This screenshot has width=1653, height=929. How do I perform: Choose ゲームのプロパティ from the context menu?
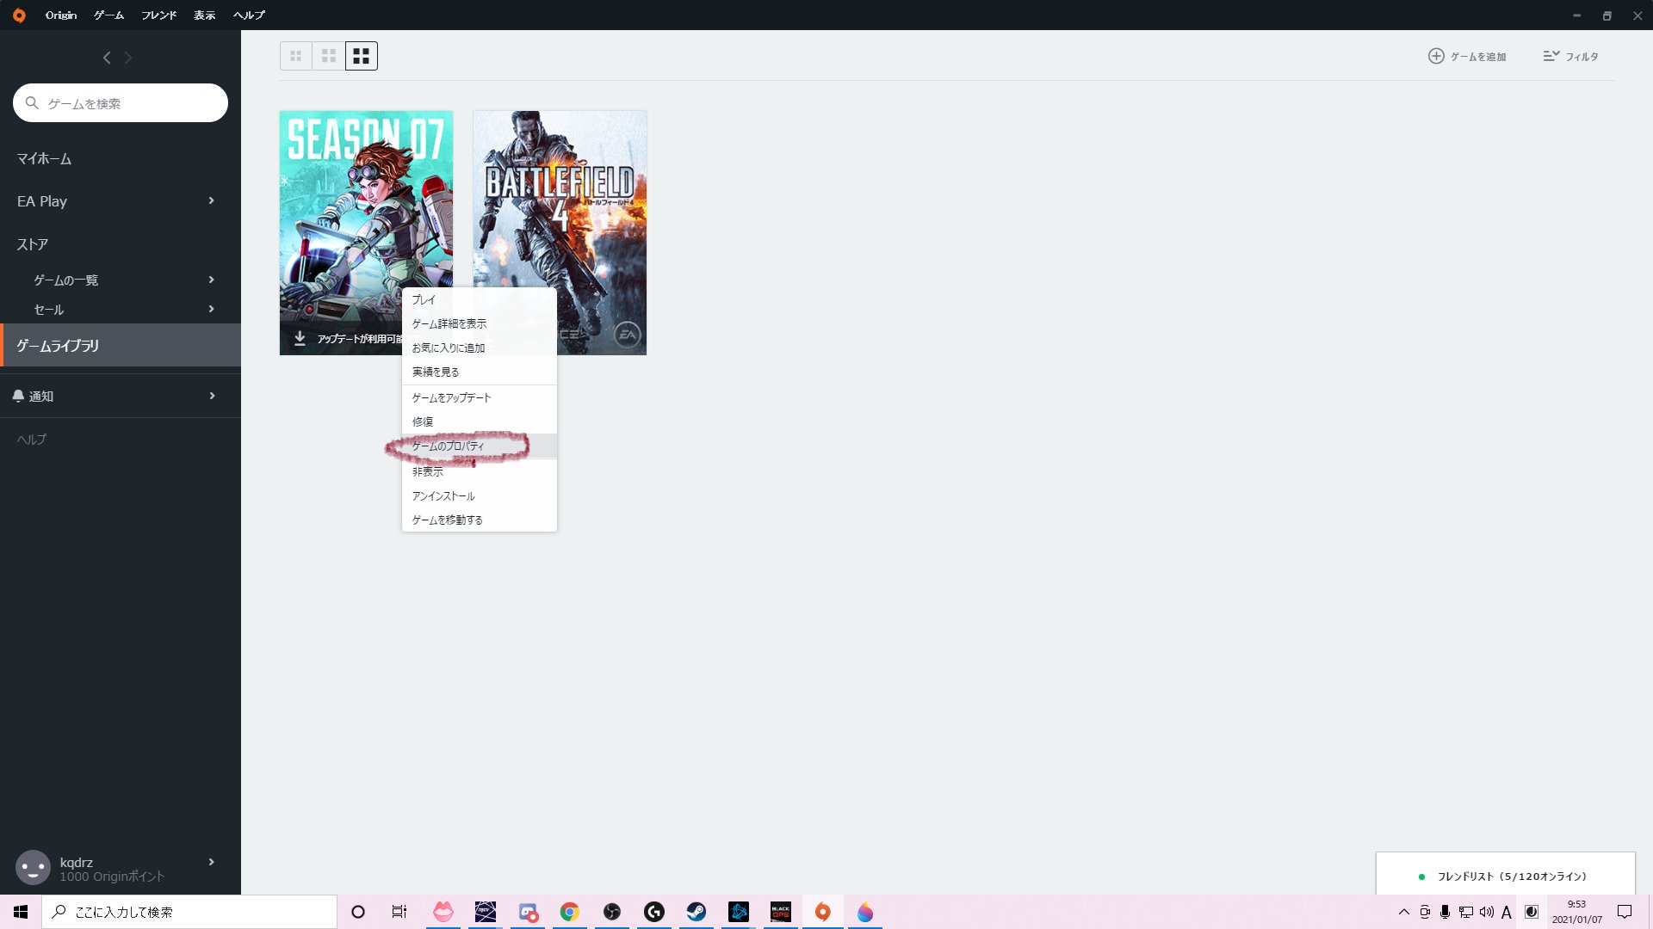click(x=480, y=446)
